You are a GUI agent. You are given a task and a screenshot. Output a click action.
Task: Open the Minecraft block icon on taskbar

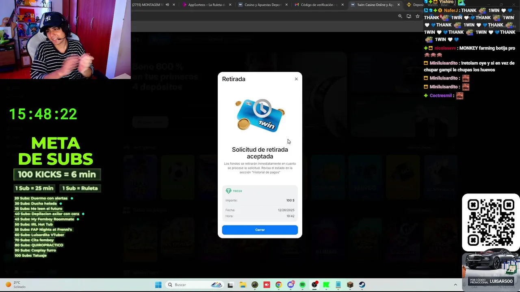(350, 285)
